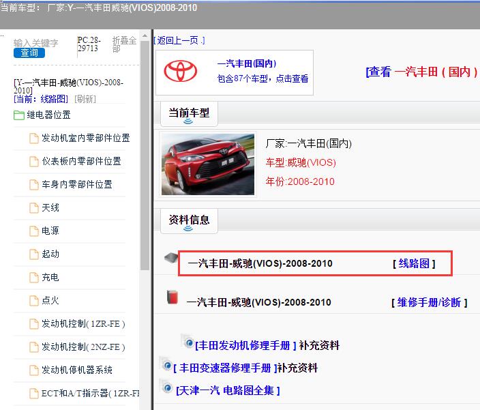Open the 维修手册/诊断 link
Viewport: 480px width, 410px height.
click(x=429, y=302)
